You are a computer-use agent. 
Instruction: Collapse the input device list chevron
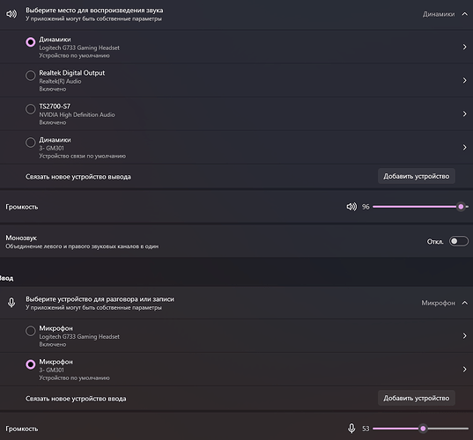465,303
